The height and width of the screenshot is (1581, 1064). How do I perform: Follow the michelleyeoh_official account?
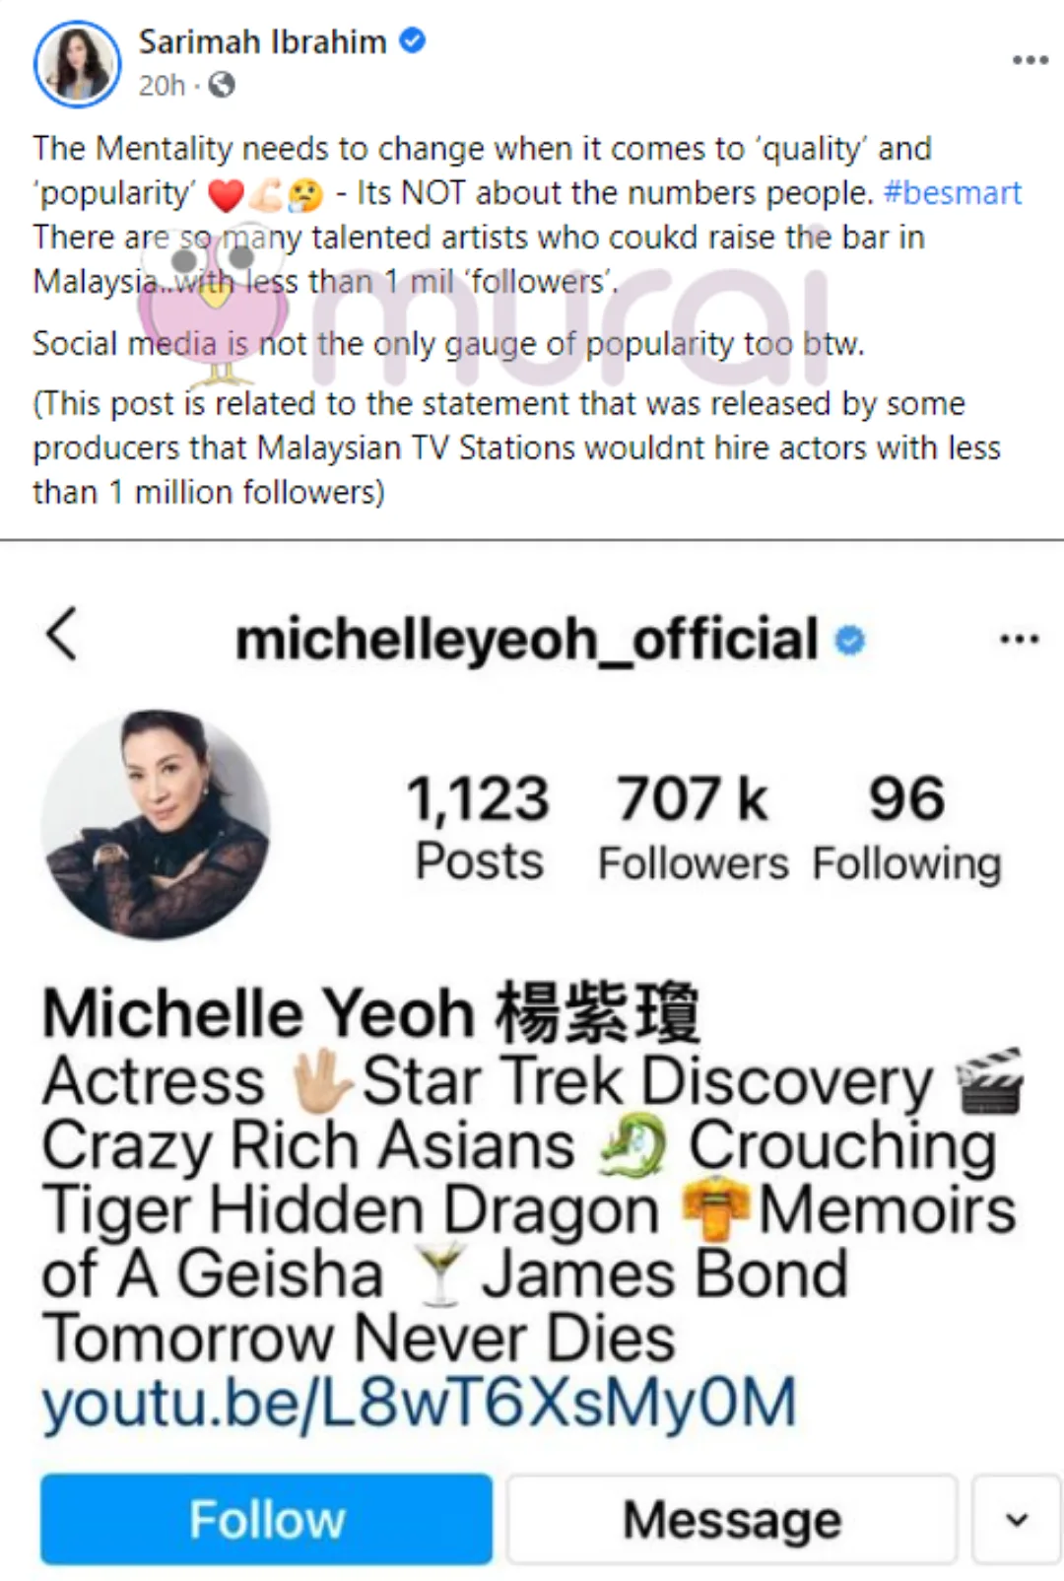point(266,1519)
